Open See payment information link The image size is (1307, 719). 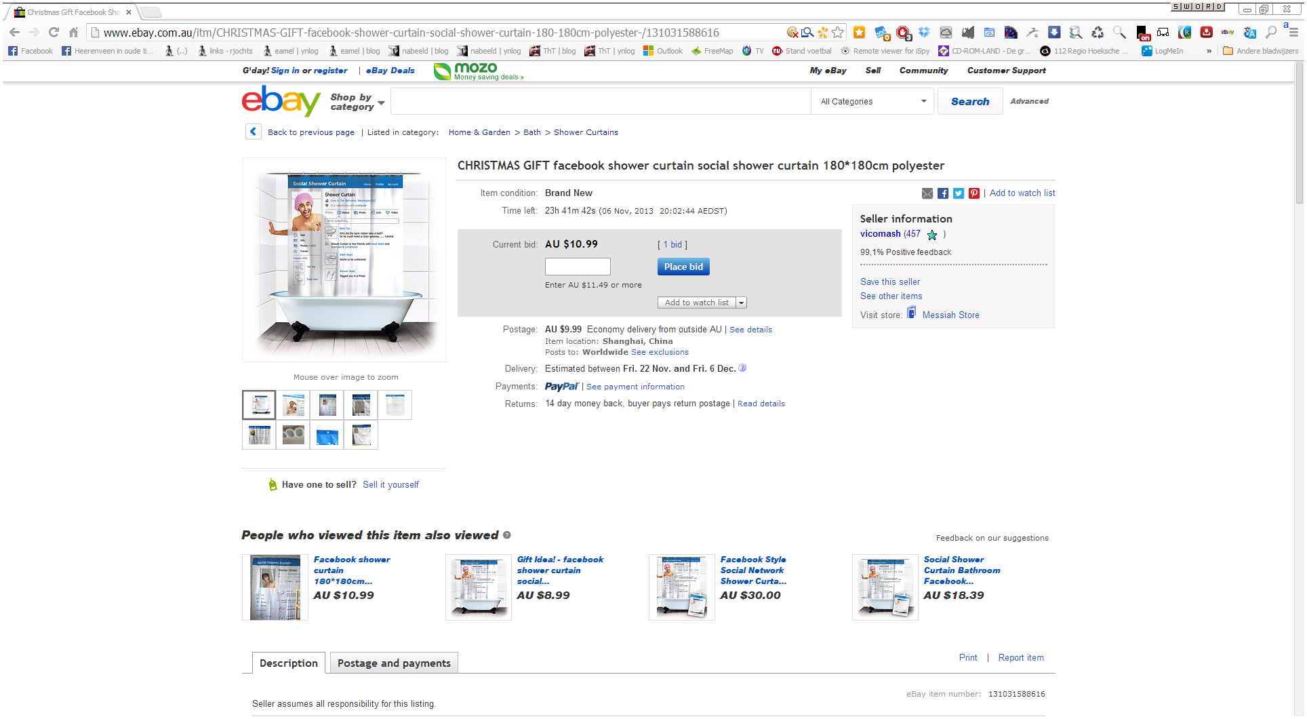635,387
